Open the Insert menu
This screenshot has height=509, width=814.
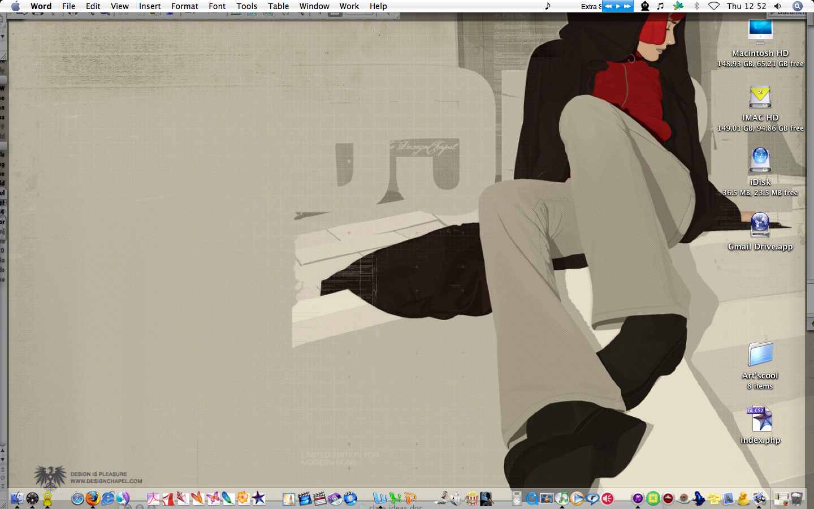tap(150, 6)
